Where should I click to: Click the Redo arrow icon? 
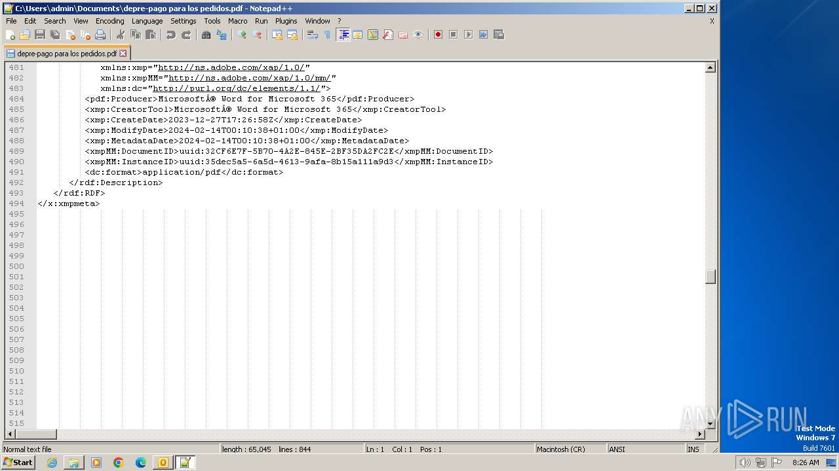pyautogui.click(x=186, y=35)
